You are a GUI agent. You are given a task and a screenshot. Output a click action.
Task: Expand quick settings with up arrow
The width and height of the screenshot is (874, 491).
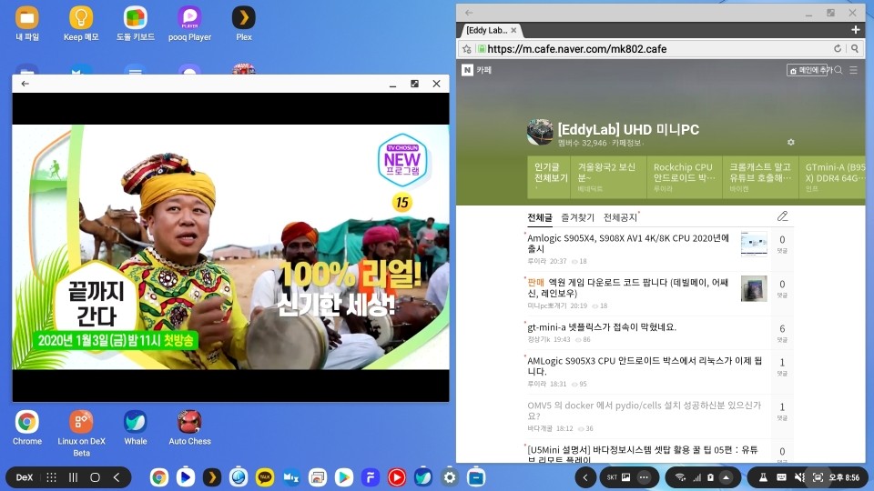[726, 477]
